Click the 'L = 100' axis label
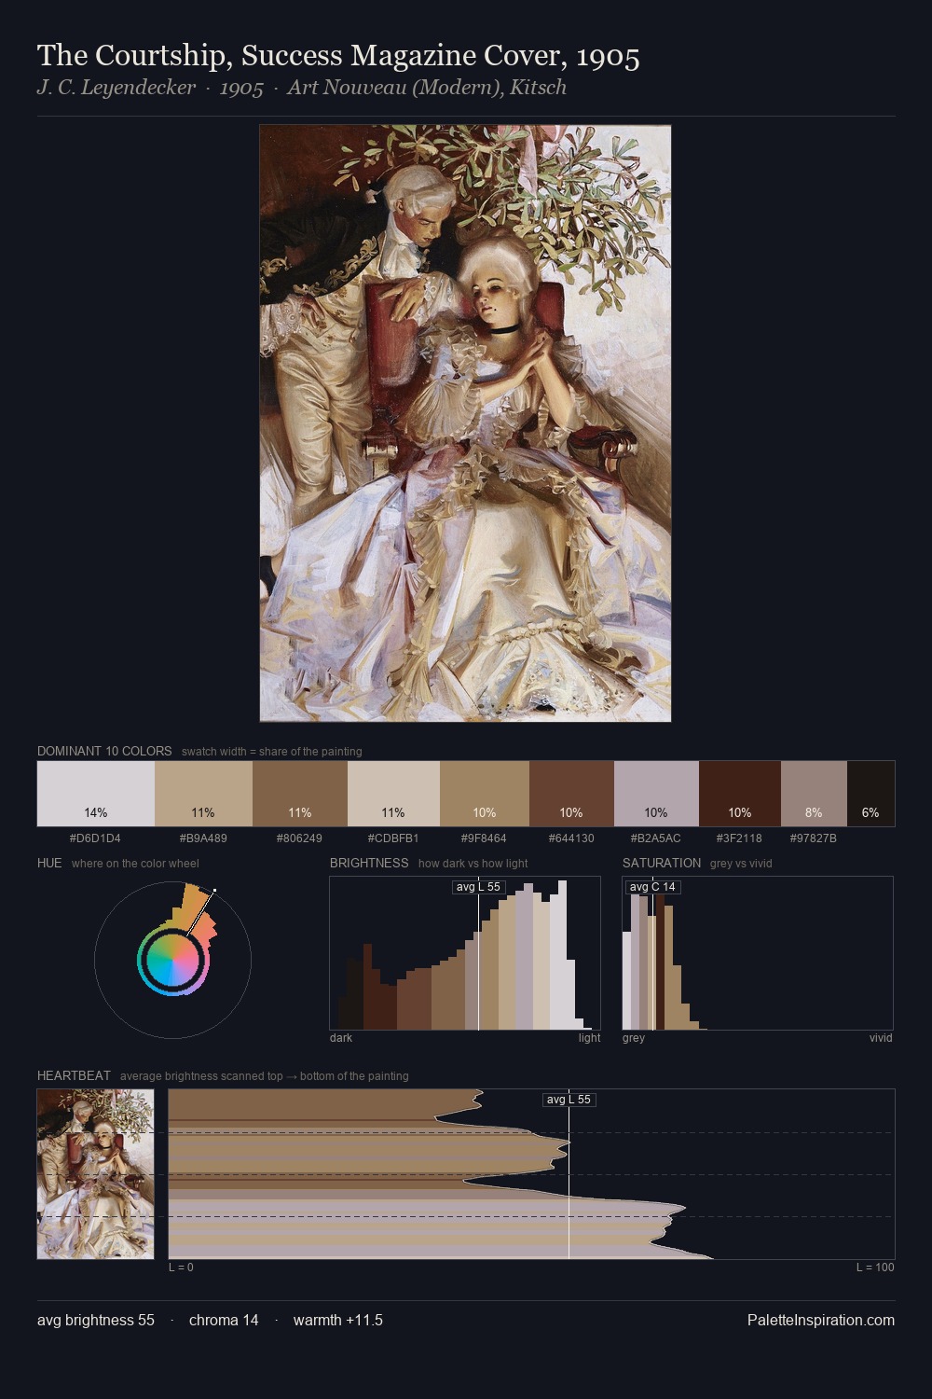 pyautogui.click(x=875, y=1267)
